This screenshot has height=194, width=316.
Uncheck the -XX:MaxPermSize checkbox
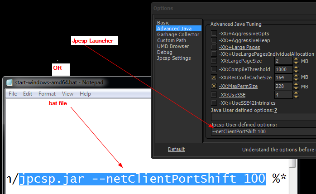[x=214, y=86]
